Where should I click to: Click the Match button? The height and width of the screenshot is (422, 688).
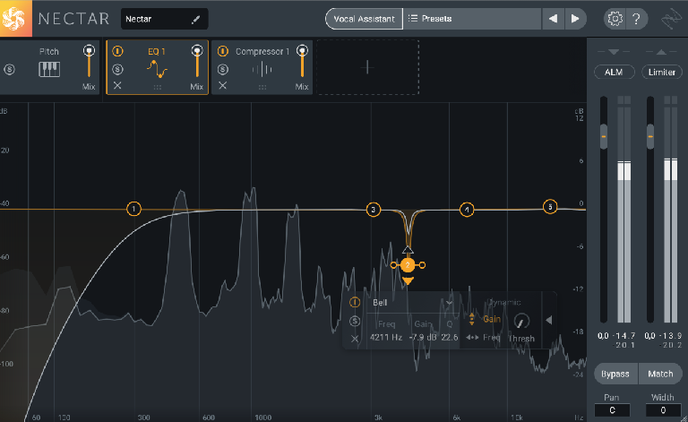[x=660, y=373]
